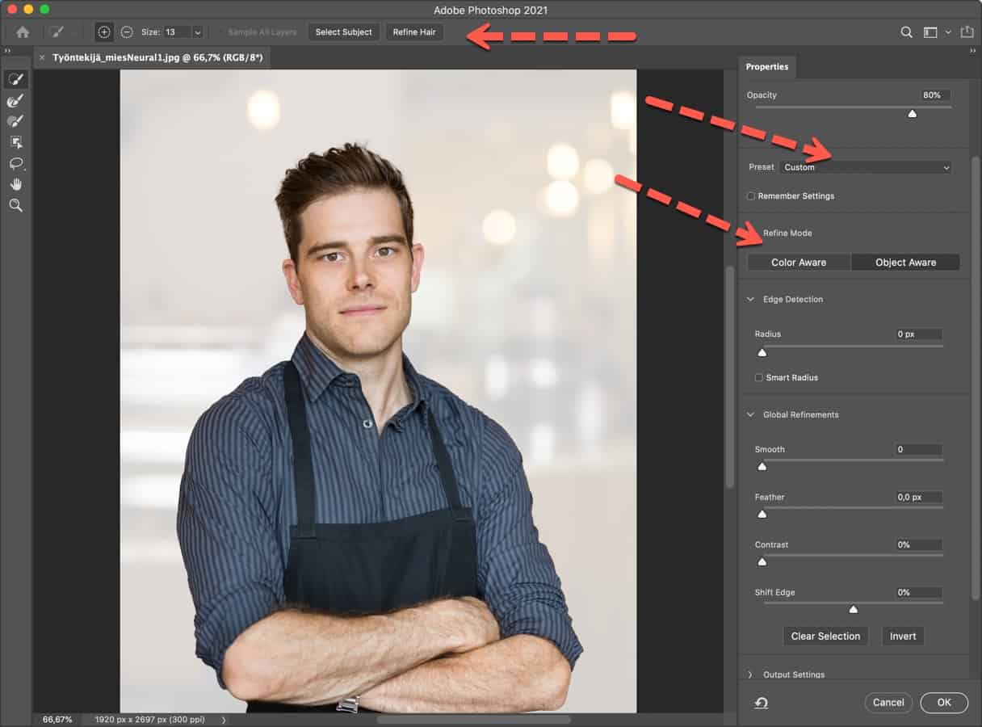Switch Refine Mode to Color Aware

(x=799, y=263)
